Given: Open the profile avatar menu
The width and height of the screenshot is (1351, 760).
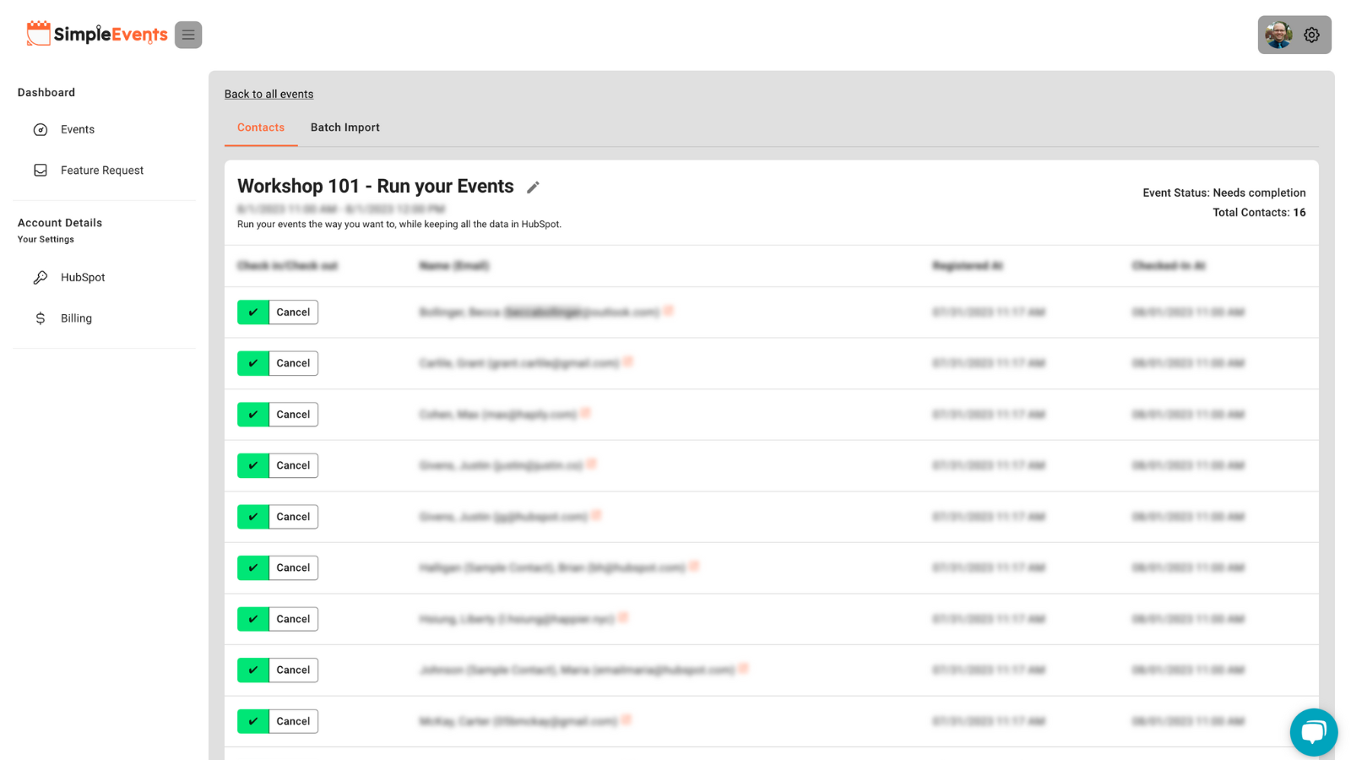Looking at the screenshot, I should 1277,35.
